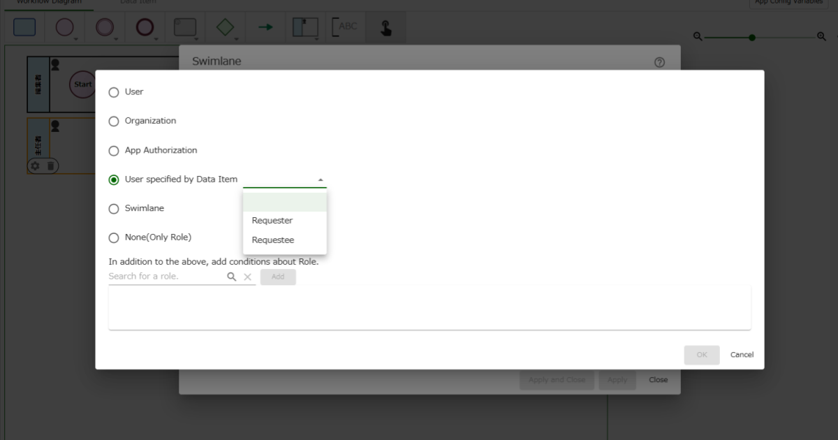Select the blue Task rectangle tool
The height and width of the screenshot is (440, 838).
pos(24,27)
